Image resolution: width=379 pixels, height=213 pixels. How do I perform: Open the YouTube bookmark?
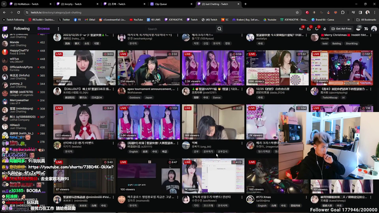[x=136, y=20]
